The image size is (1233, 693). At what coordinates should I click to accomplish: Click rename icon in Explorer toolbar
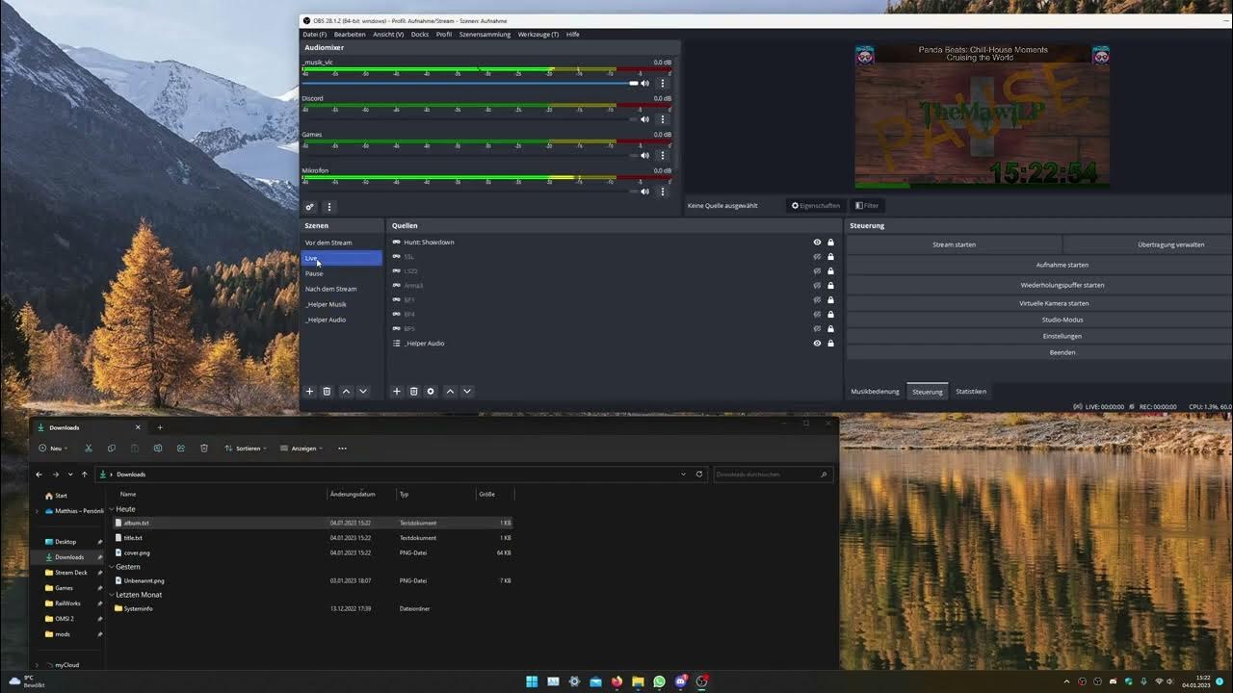[x=158, y=449]
